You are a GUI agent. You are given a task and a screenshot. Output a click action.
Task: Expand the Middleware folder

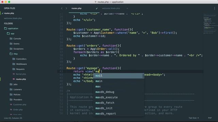[21, 64]
